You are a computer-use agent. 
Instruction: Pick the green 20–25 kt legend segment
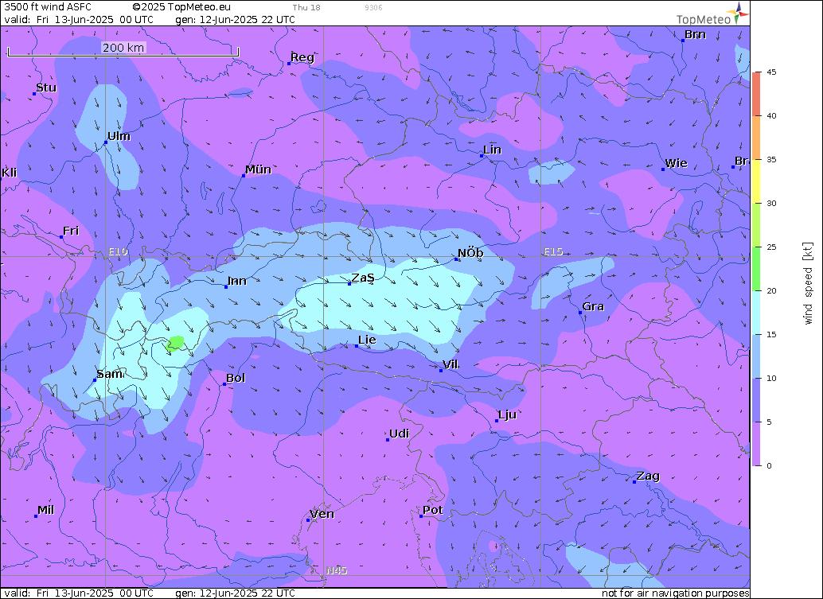pyautogui.click(x=756, y=269)
